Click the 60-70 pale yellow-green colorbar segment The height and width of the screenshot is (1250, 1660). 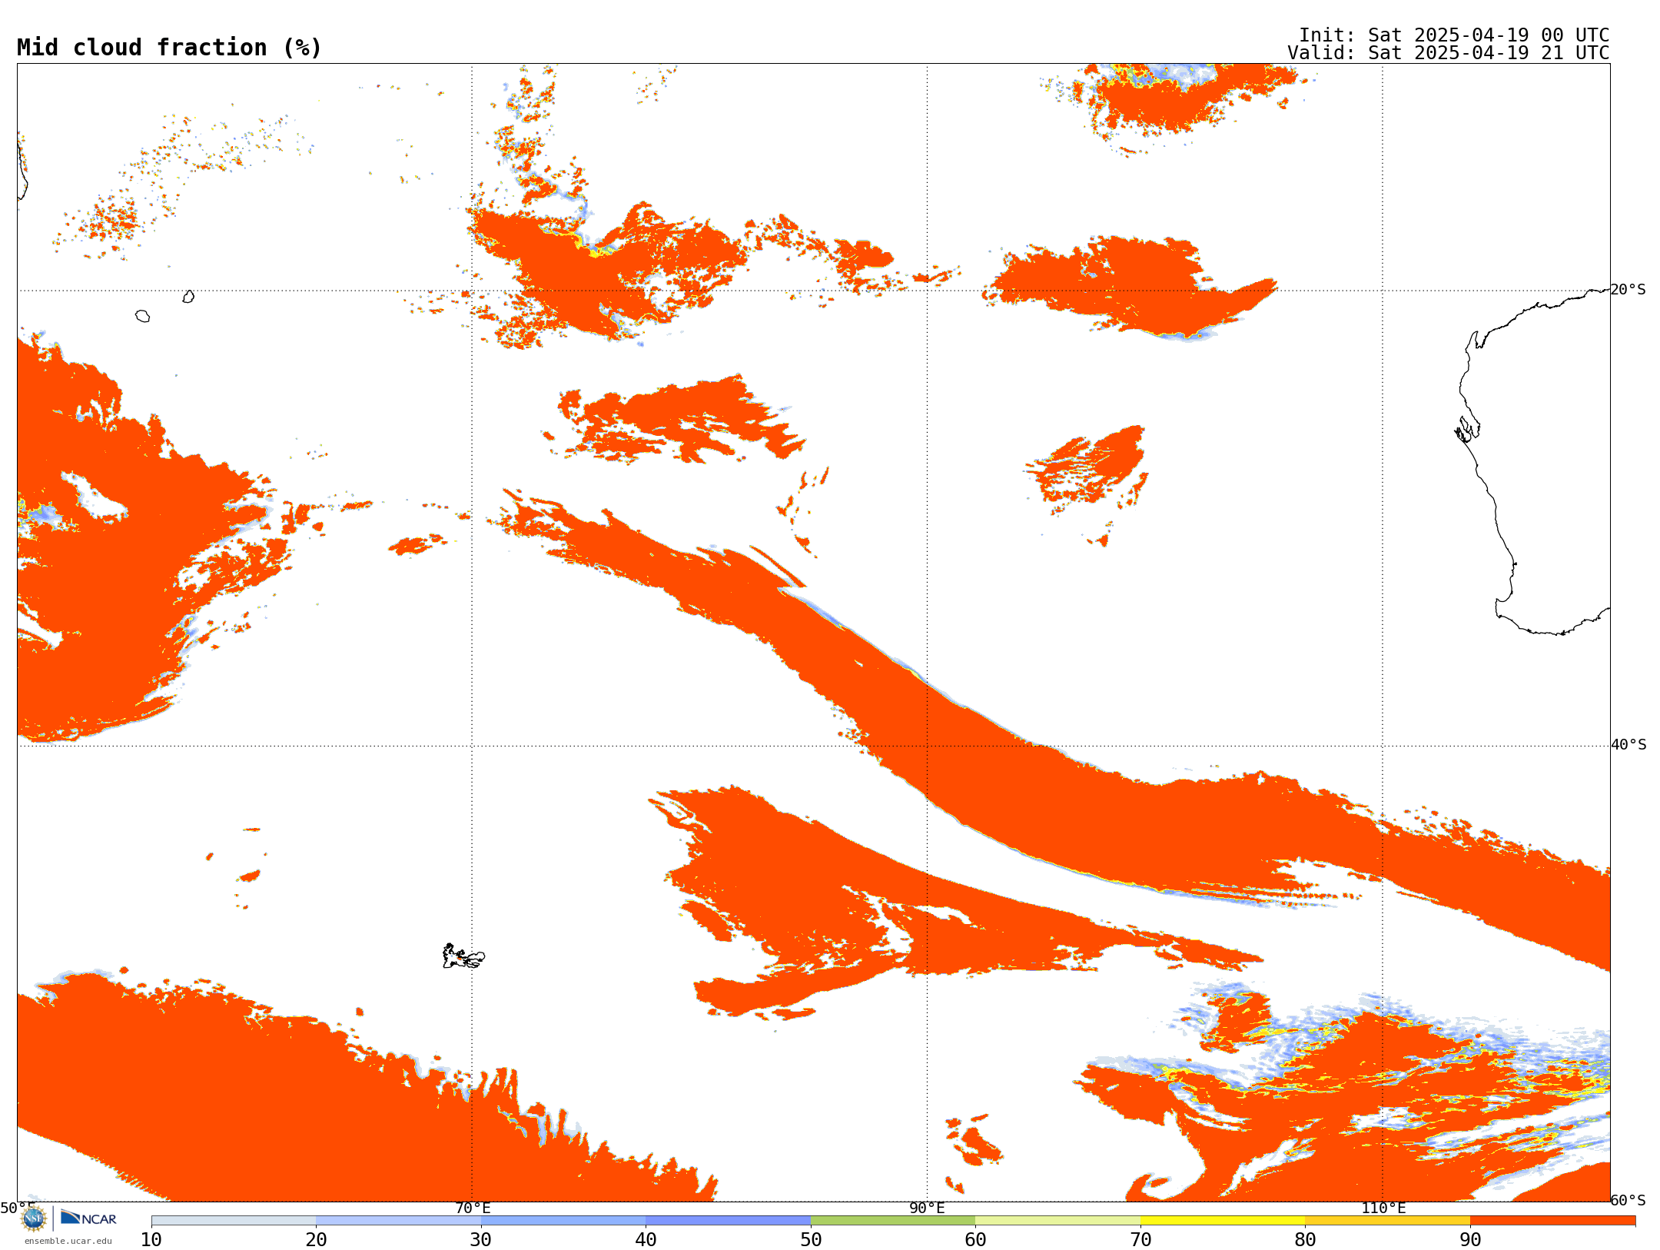[1057, 1221]
